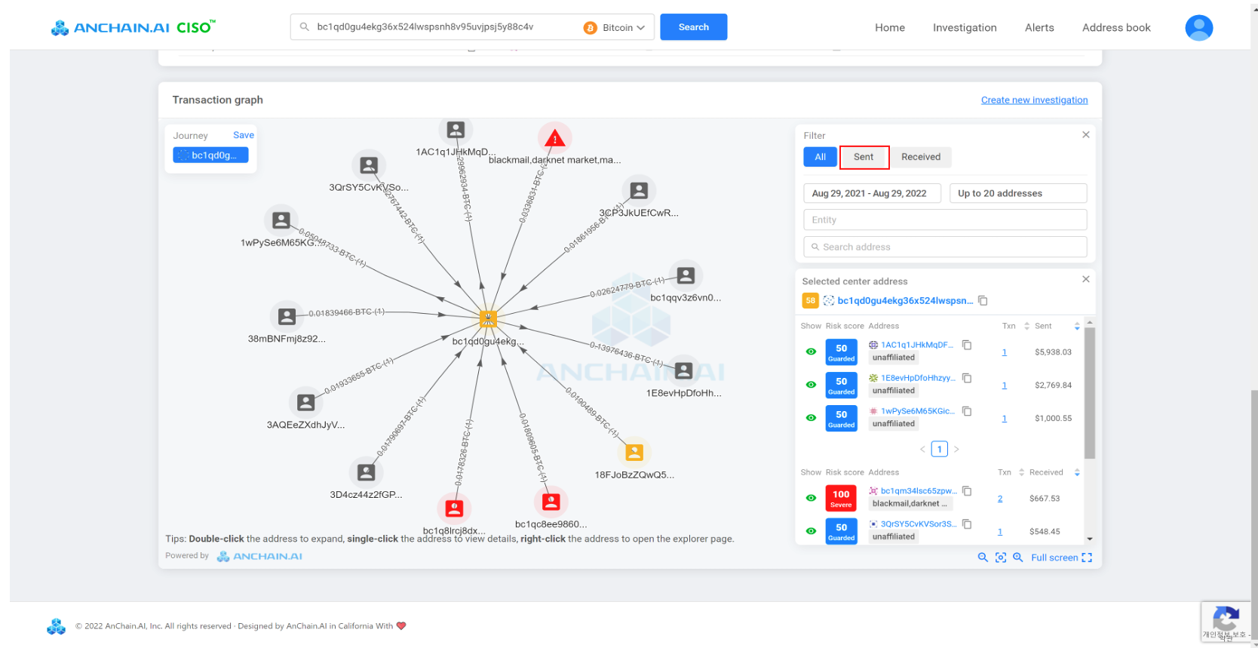Click the blackmail darknet market warning node
Image resolution: width=1258 pixels, height=648 pixels.
pyautogui.click(x=555, y=139)
